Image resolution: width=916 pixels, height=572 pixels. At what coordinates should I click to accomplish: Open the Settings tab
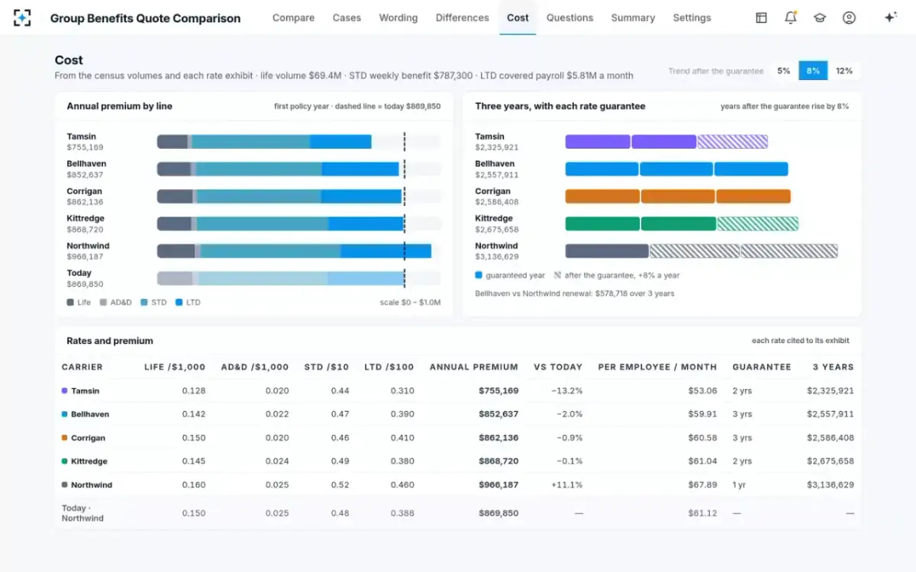[692, 18]
